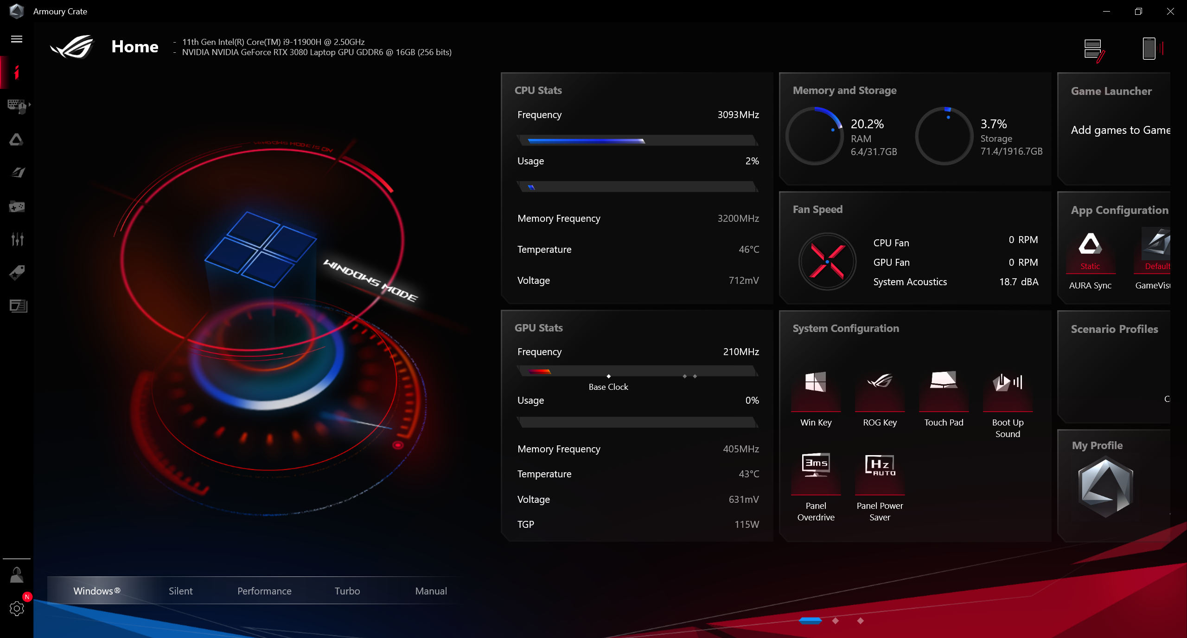Select the Turbo operating mode
The image size is (1187, 638).
pyautogui.click(x=347, y=591)
